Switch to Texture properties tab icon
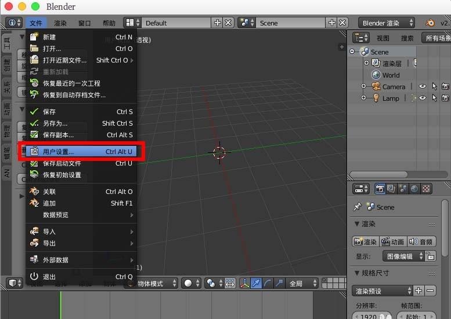 426,189
